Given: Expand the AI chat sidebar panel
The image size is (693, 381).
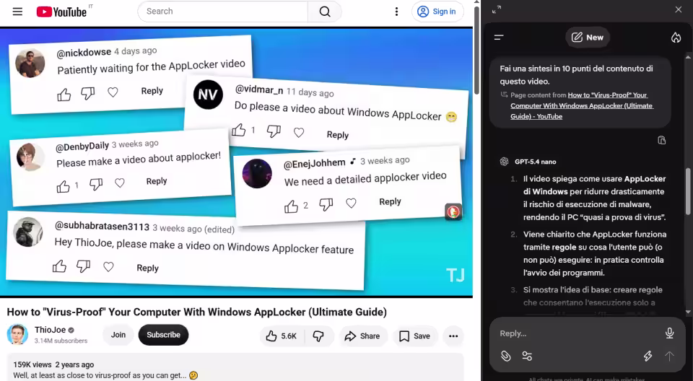Looking at the screenshot, I should [x=497, y=9].
